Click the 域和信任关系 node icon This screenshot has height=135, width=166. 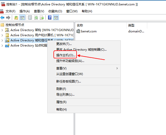(7, 40)
